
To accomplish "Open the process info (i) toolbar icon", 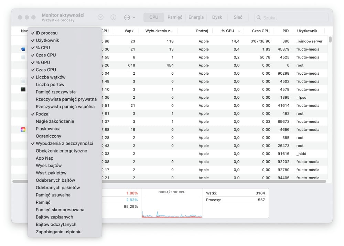I will click(113, 17).
